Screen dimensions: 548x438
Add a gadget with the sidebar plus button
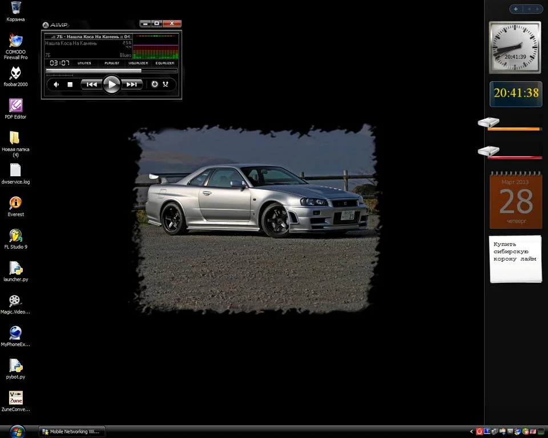pyautogui.click(x=516, y=9)
